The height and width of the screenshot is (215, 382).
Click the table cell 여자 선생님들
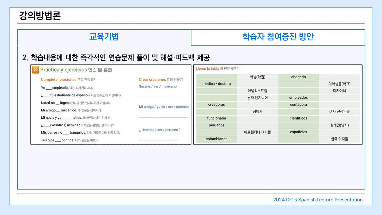pos(339,112)
